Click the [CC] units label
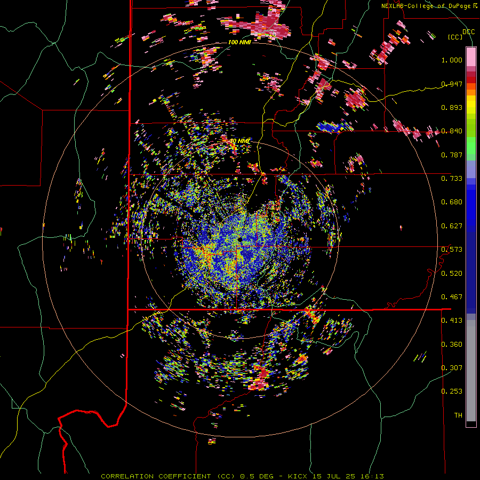The height and width of the screenshot is (480, 480). tap(455, 37)
